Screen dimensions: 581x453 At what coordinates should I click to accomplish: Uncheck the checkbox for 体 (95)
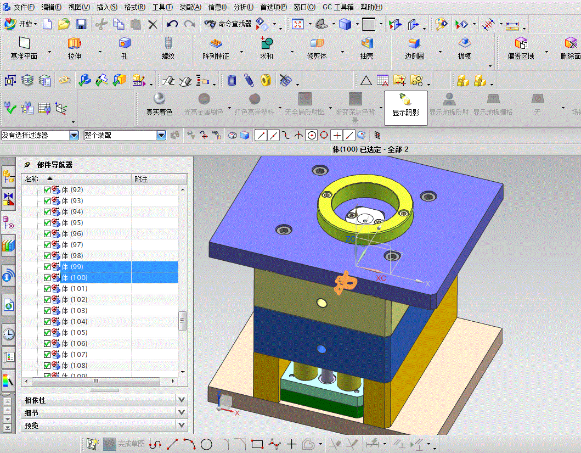click(47, 223)
